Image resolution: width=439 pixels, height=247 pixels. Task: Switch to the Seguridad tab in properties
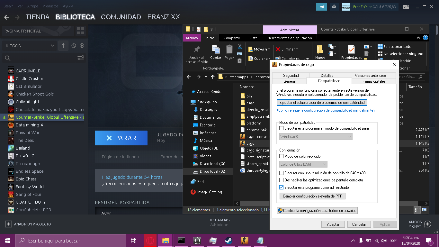(x=291, y=76)
